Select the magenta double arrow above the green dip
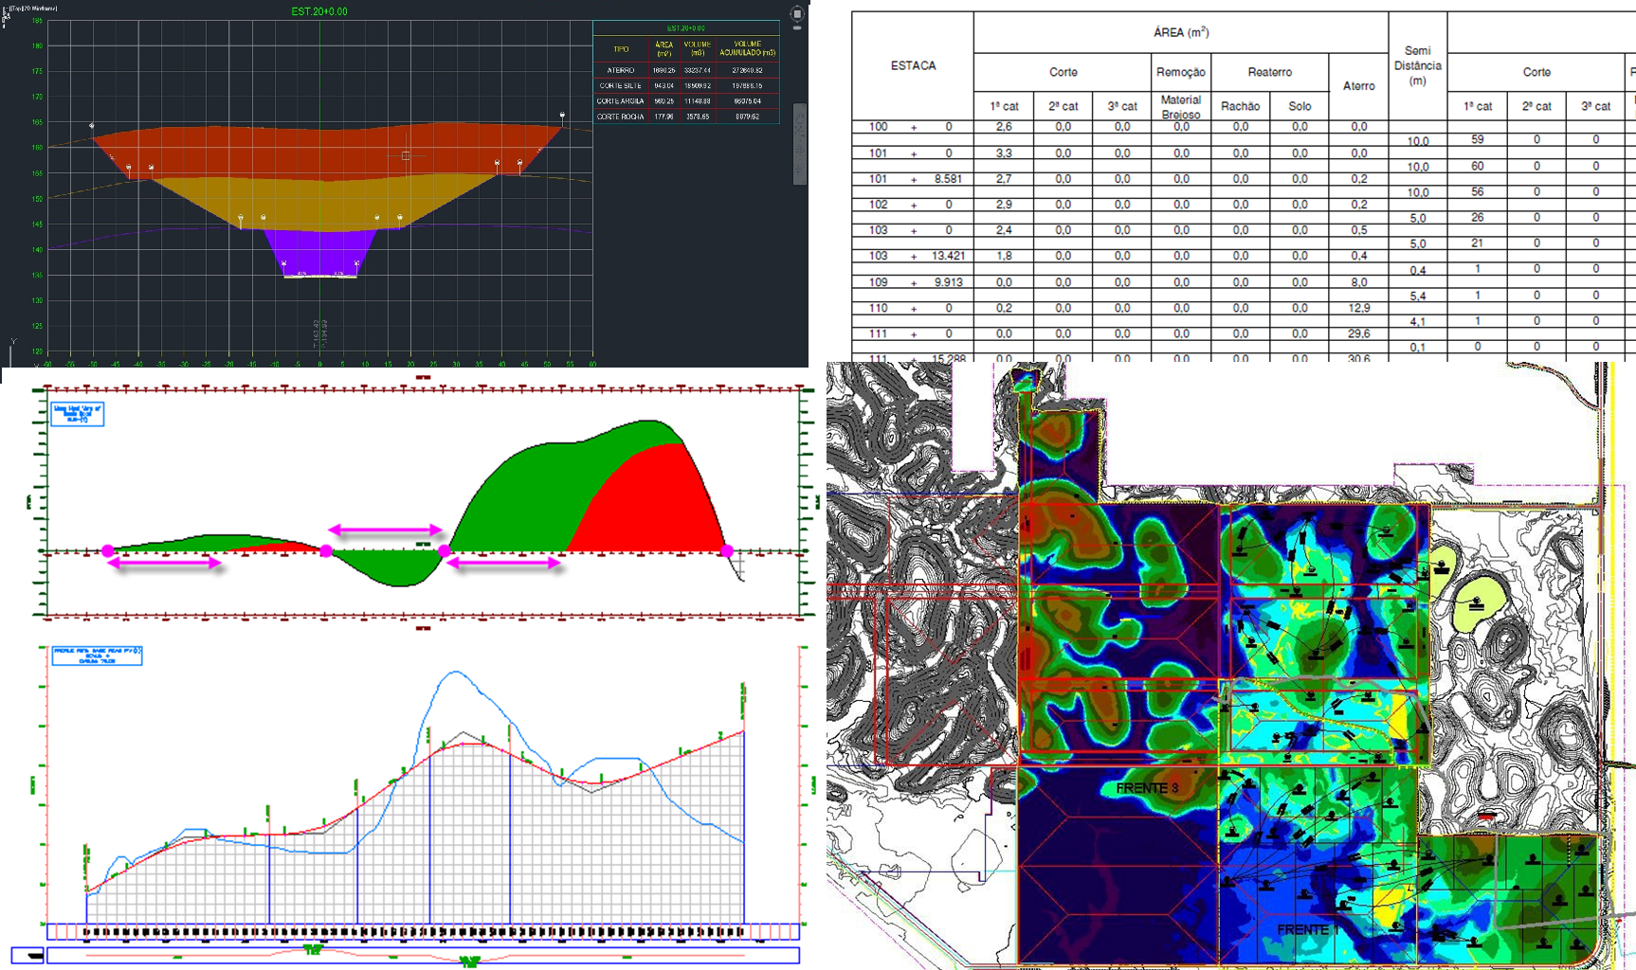Screen dimensions: 1636x970 (x=385, y=530)
